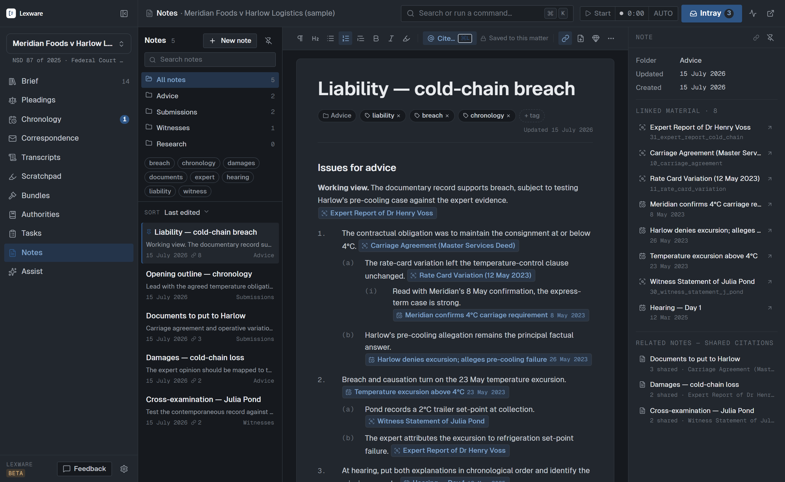The image size is (785, 482).
Task: Open note Documents to put to Harlow in list
Action: [210, 327]
